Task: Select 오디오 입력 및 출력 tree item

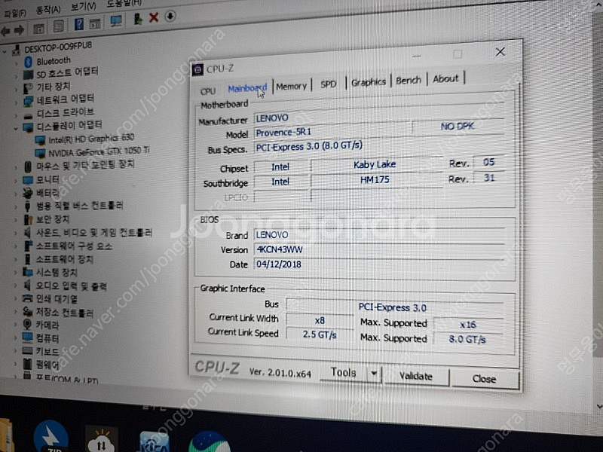Action: tap(72, 286)
